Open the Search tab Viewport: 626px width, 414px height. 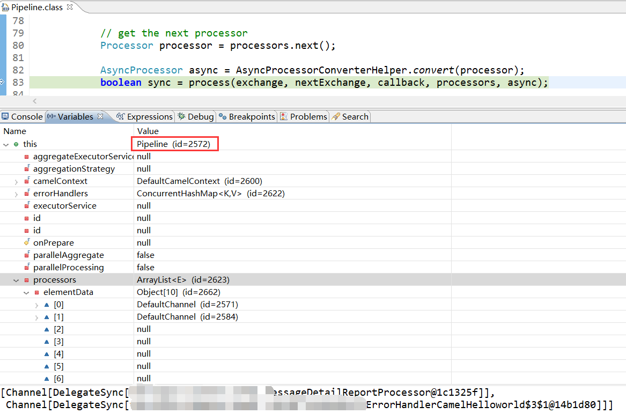350,116
